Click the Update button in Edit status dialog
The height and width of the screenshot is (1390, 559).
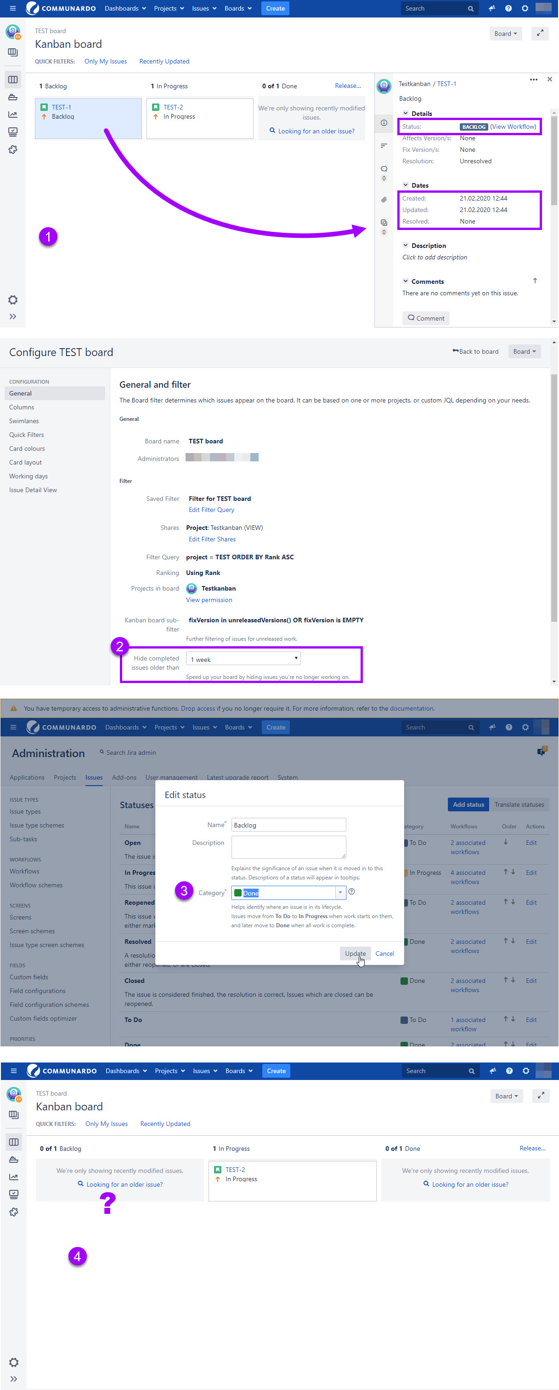355,953
